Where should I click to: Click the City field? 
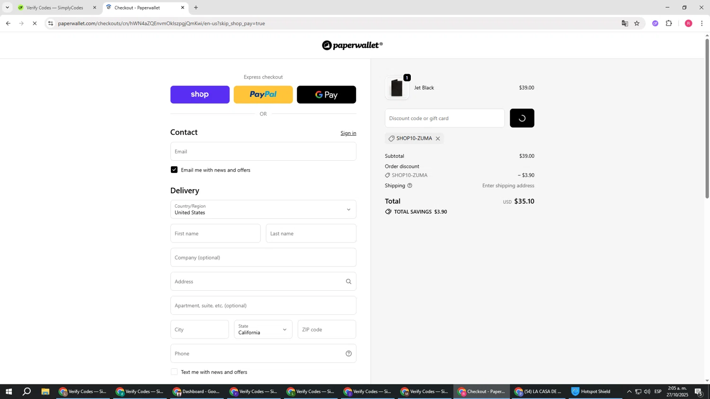[200, 330]
